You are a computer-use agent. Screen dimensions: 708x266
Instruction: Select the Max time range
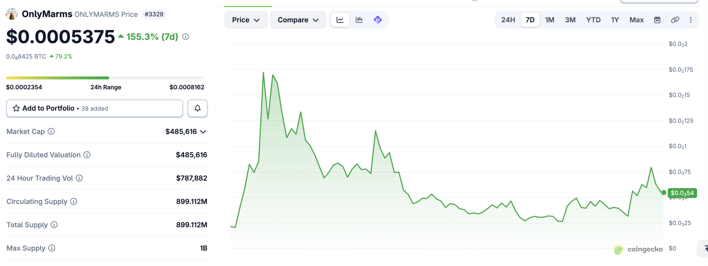click(x=637, y=20)
